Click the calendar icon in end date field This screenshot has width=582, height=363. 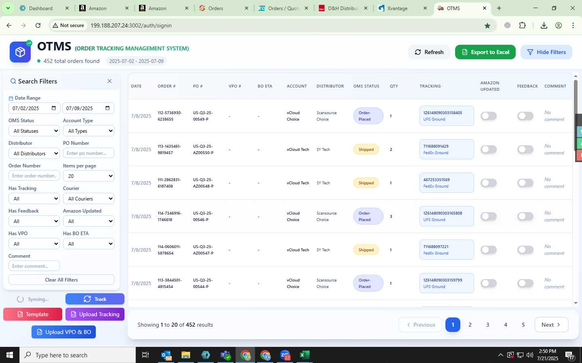[108, 108]
